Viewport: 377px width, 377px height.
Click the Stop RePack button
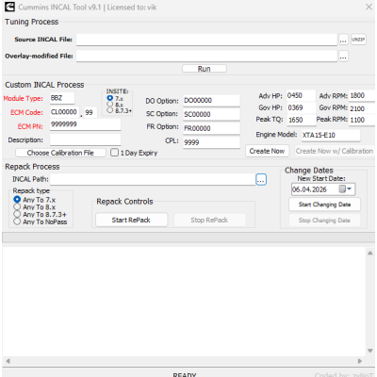pyautogui.click(x=209, y=220)
